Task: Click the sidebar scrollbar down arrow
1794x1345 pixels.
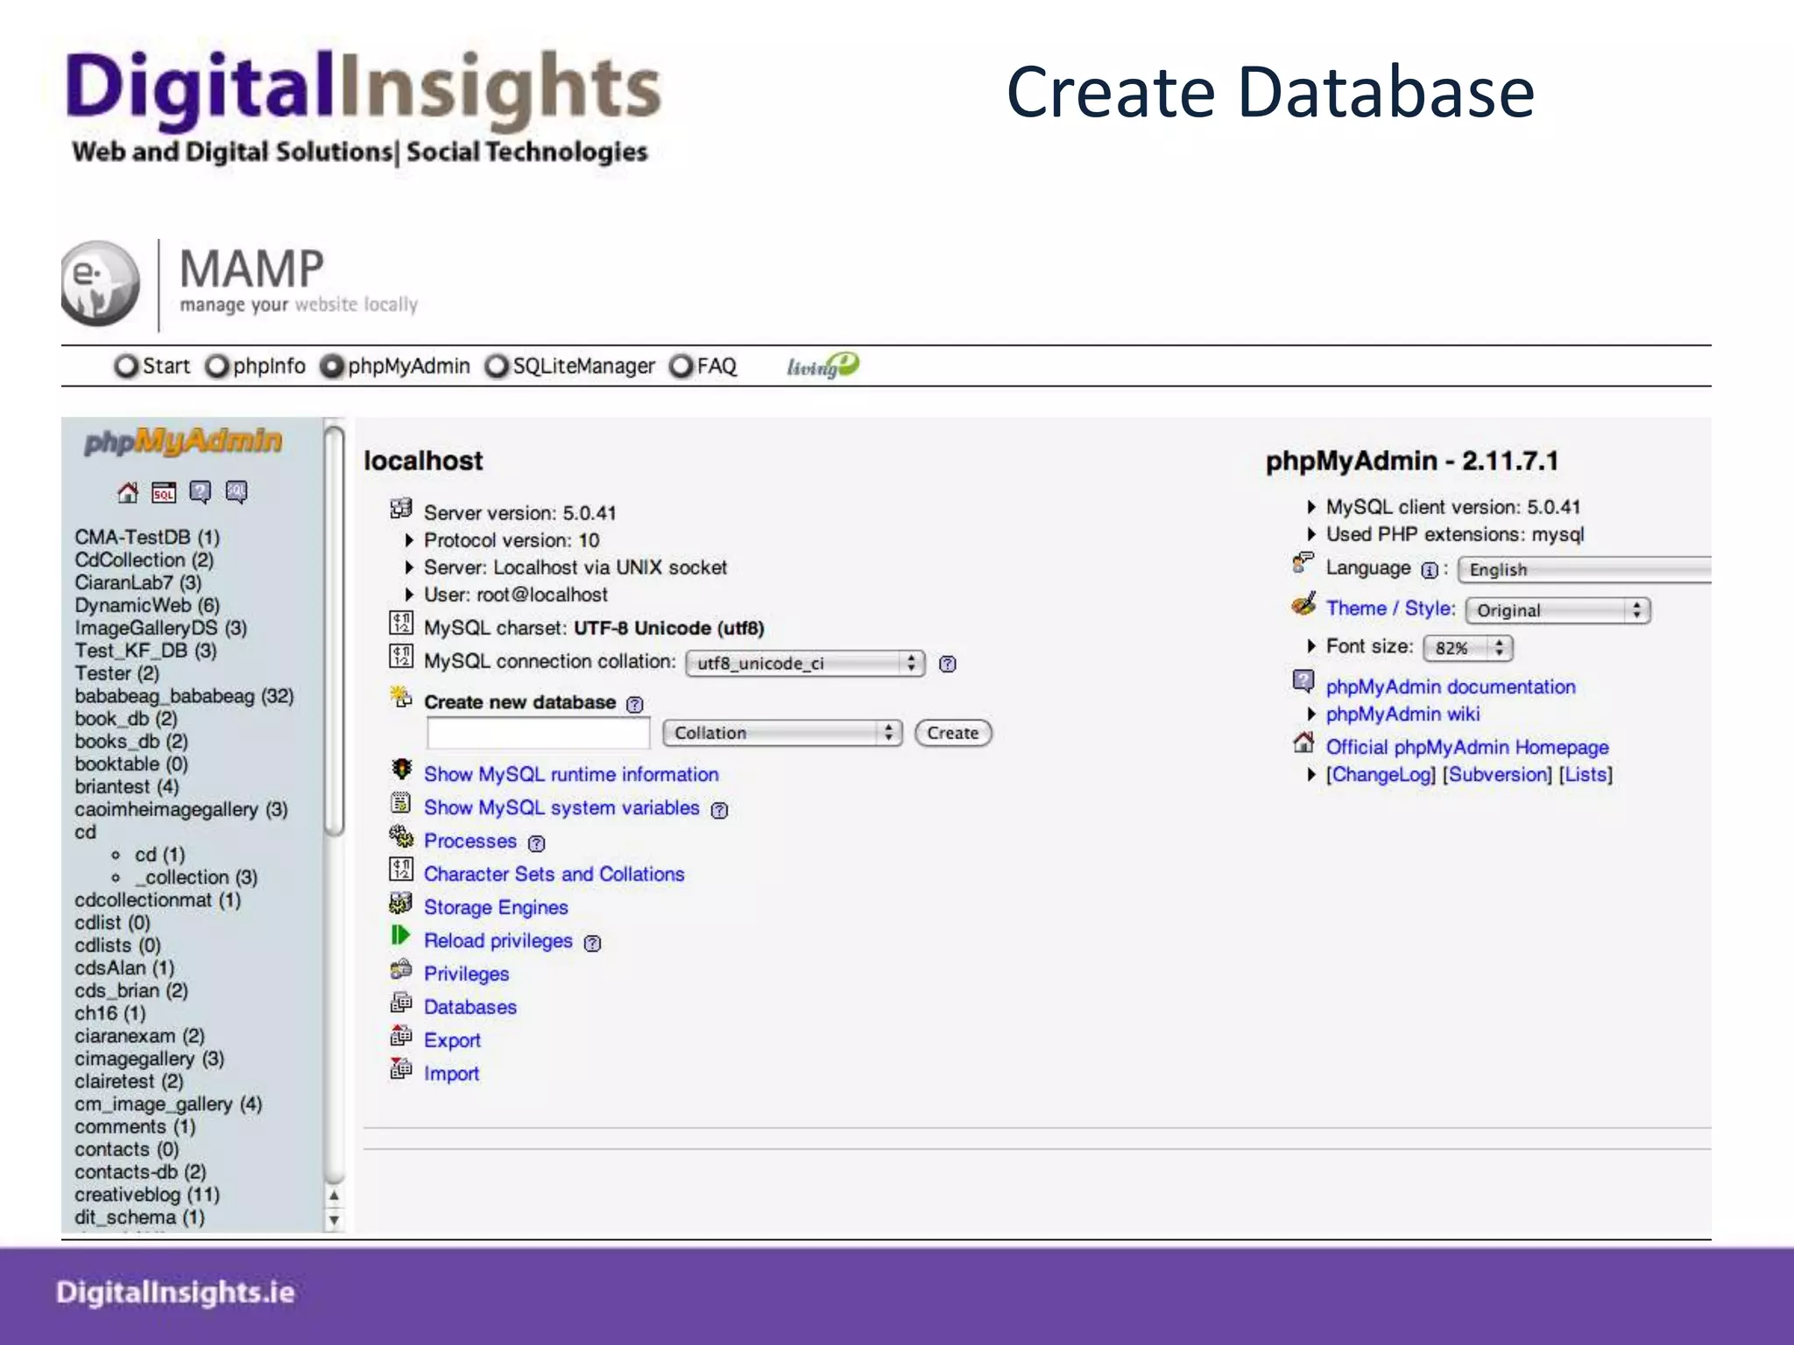Action: (x=334, y=1219)
